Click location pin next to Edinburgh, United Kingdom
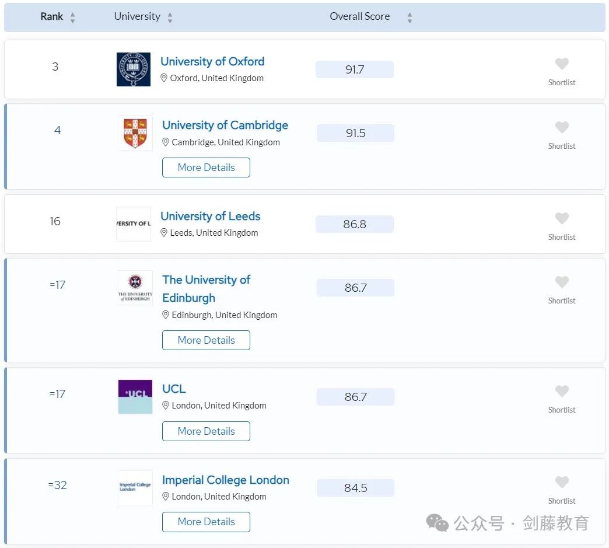This screenshot has width=609, height=548. 166,315
